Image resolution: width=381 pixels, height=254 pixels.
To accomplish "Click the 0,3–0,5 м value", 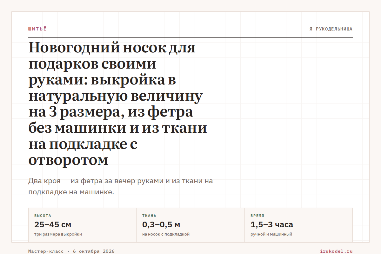I will [161, 225].
